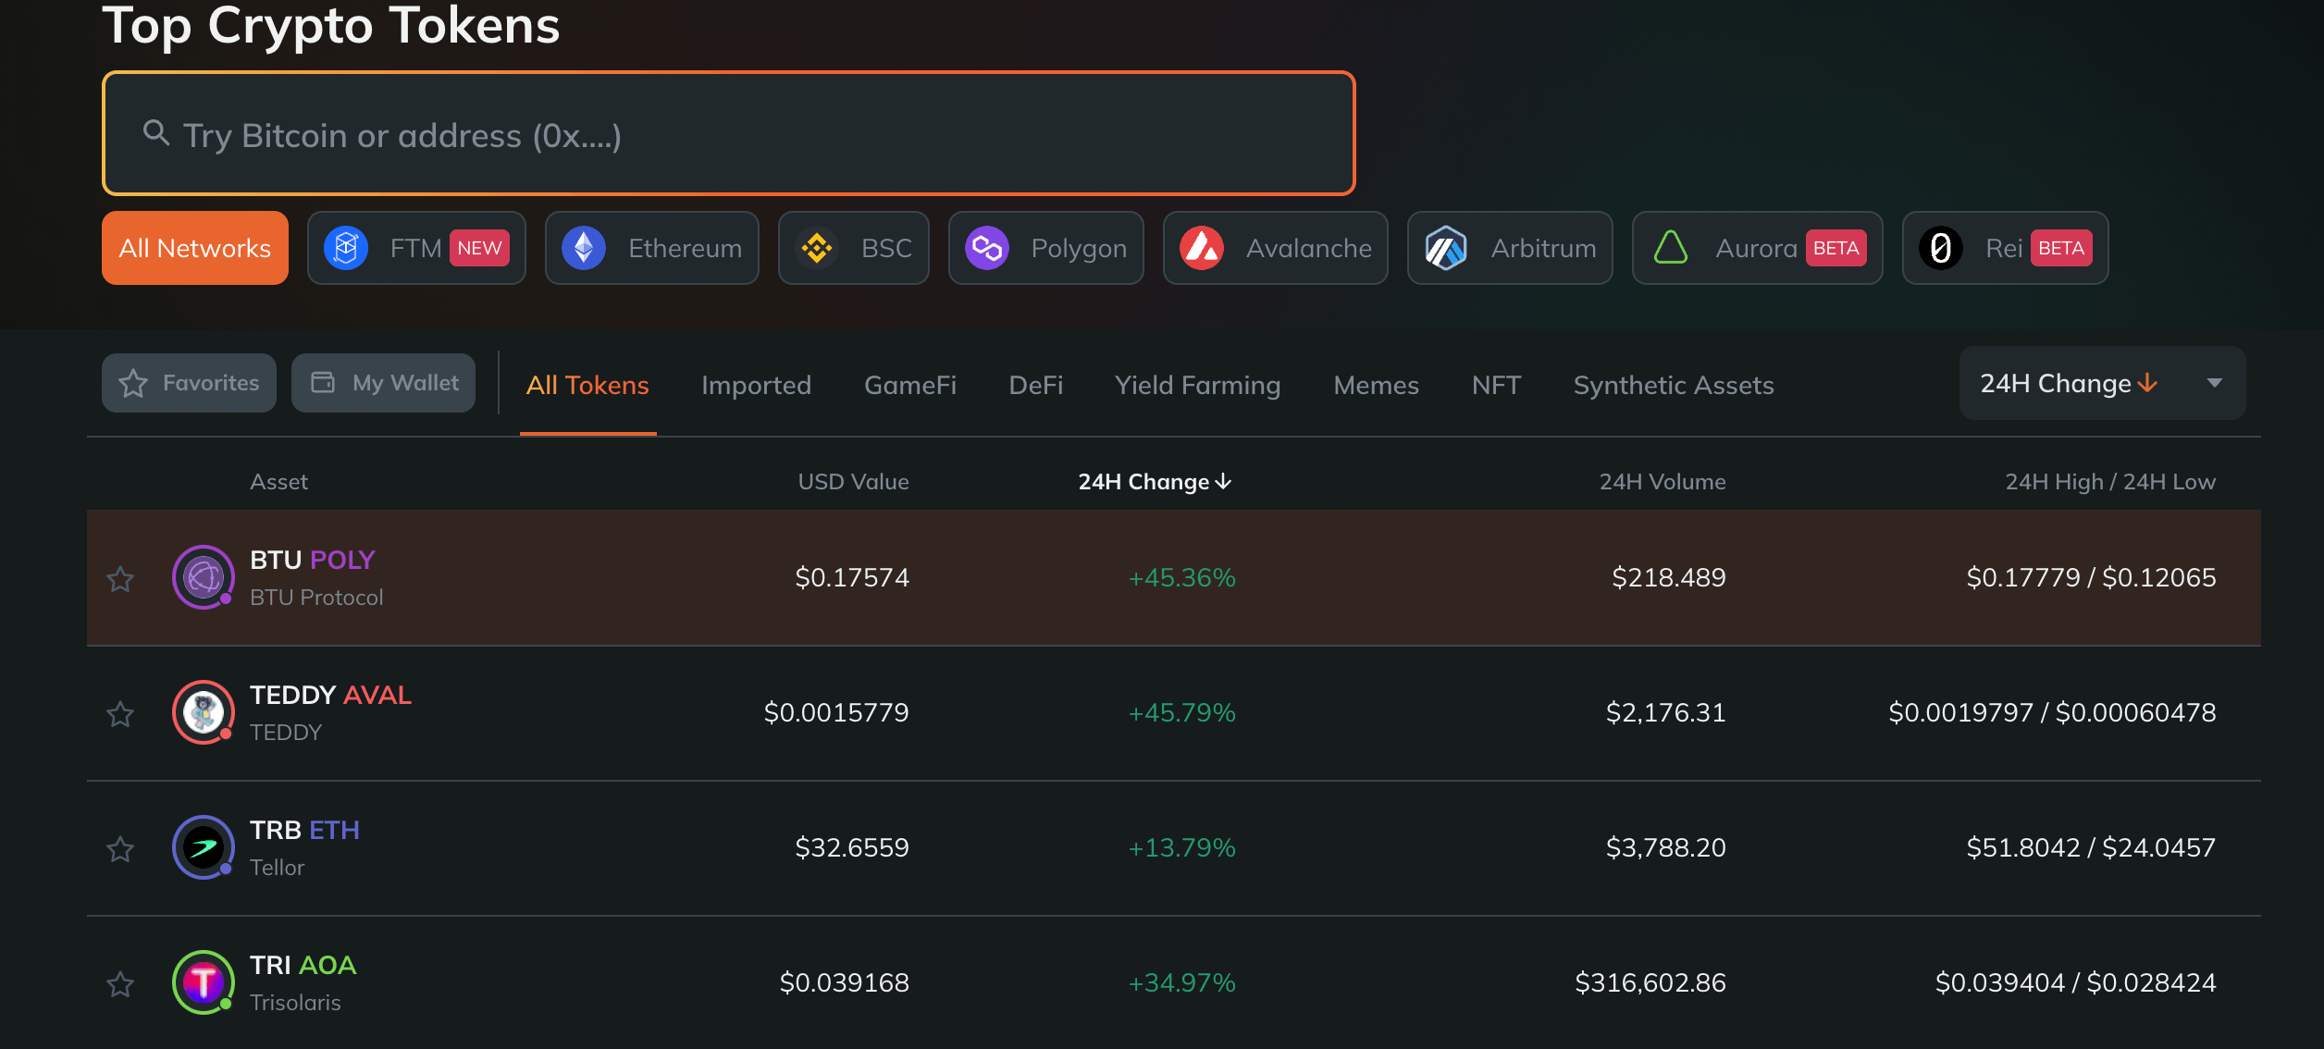Favorite the TEDDY AVAL token star

click(120, 714)
